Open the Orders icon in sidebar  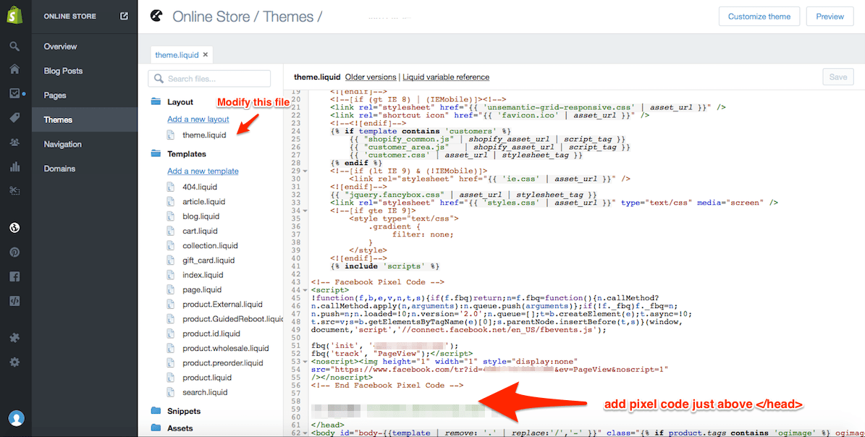(x=15, y=93)
